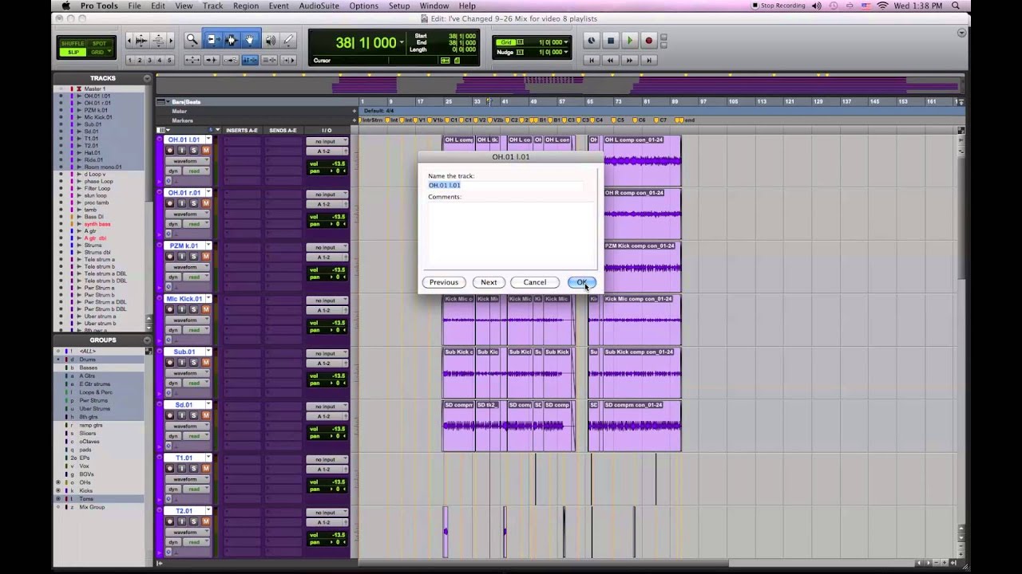The height and width of the screenshot is (574, 1022).
Task: Click zoom preset 1 button
Action: tap(130, 60)
